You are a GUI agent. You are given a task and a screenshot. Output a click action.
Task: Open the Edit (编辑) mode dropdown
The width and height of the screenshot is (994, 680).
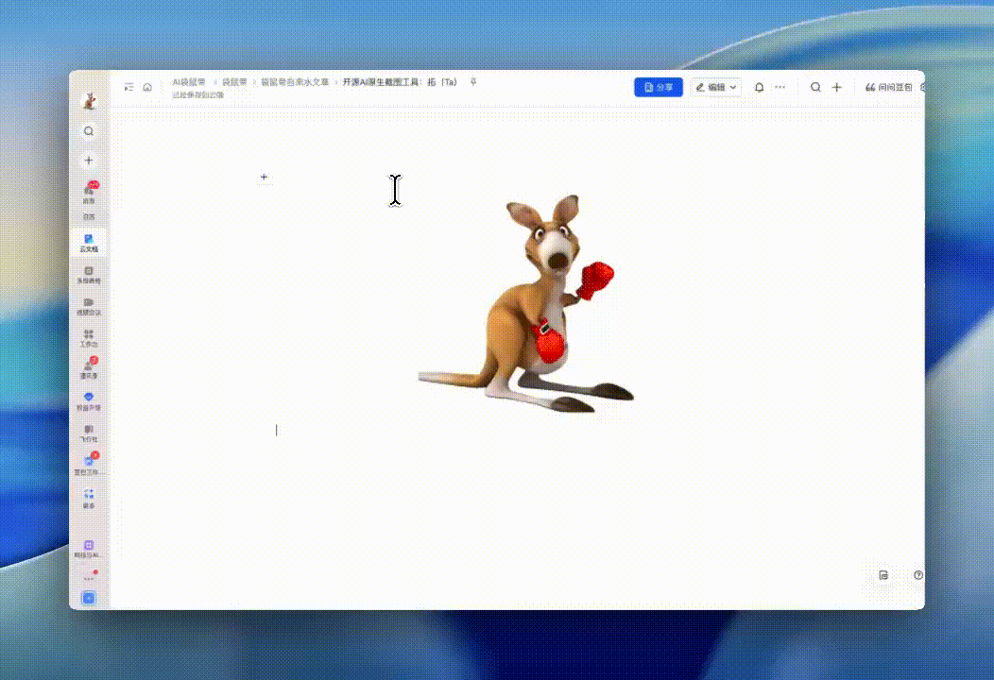pos(716,88)
